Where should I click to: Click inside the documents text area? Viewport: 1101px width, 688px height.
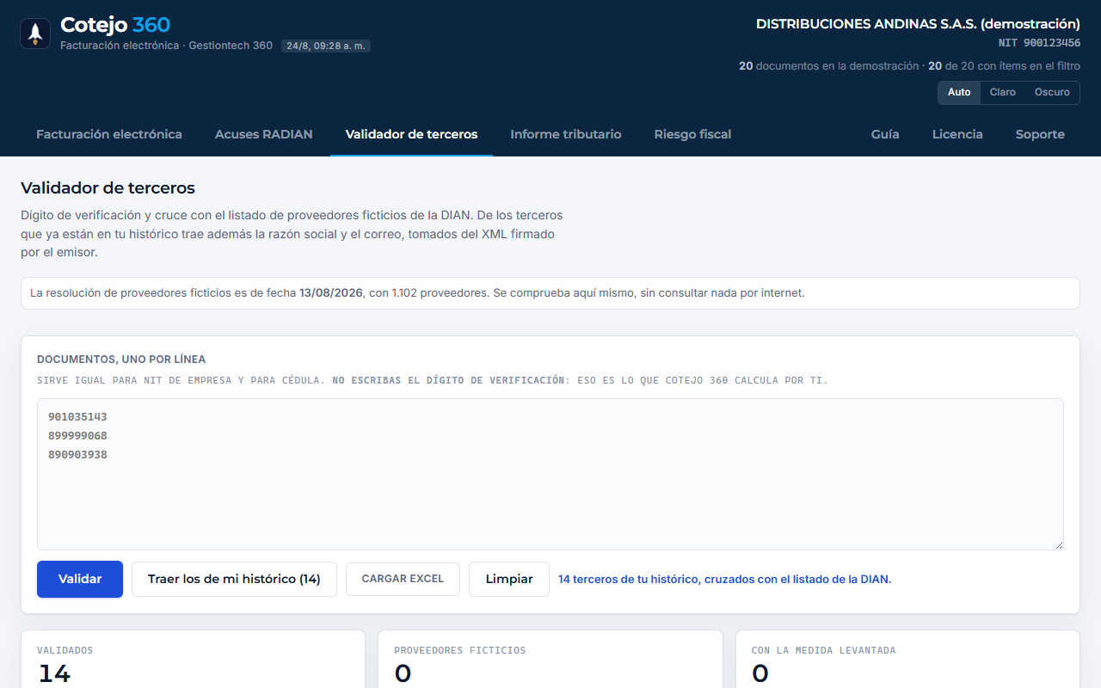(x=550, y=474)
